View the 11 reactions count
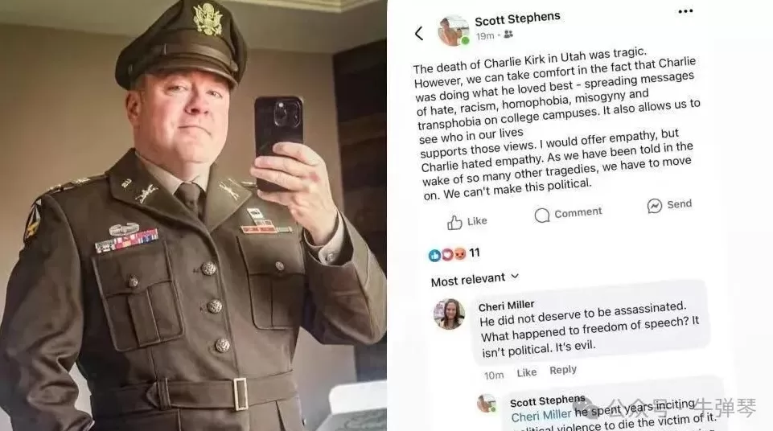 [x=475, y=252]
